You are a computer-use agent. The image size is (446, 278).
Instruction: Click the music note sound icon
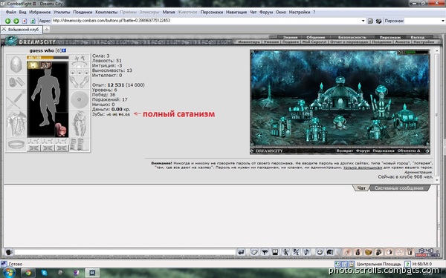[x=306, y=252]
